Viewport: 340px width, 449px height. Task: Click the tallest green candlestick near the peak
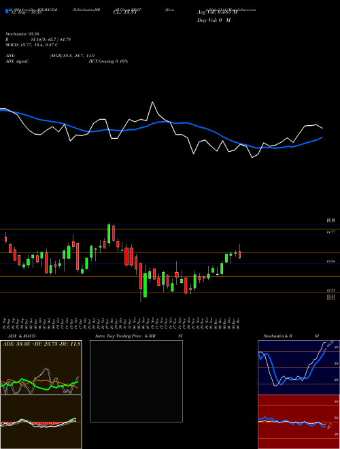point(109,233)
